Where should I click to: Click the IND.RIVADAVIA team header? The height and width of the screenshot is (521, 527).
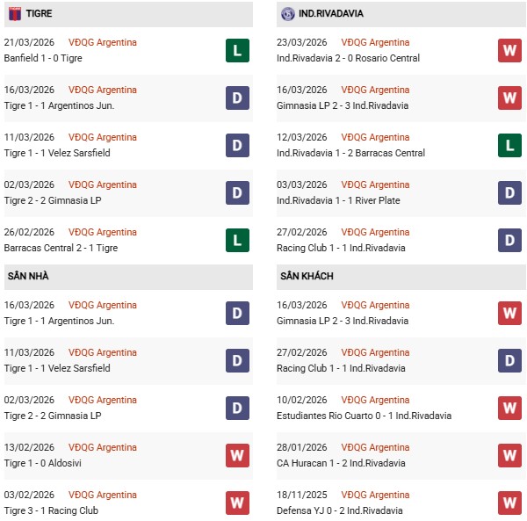(x=331, y=14)
